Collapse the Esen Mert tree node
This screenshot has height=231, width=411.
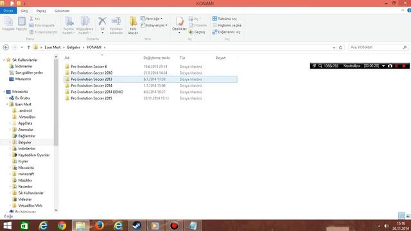7,104
